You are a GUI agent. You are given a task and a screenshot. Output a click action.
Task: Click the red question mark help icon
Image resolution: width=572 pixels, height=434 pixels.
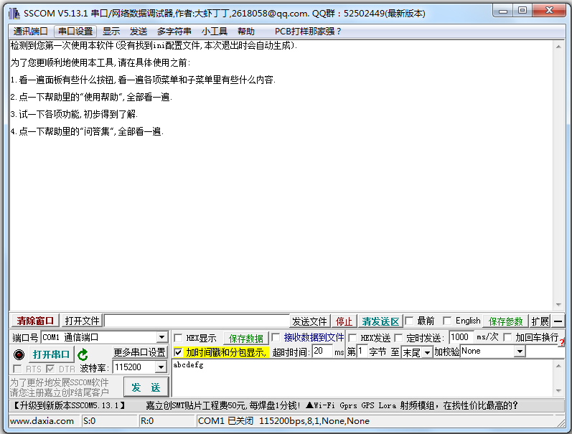pyautogui.click(x=562, y=342)
